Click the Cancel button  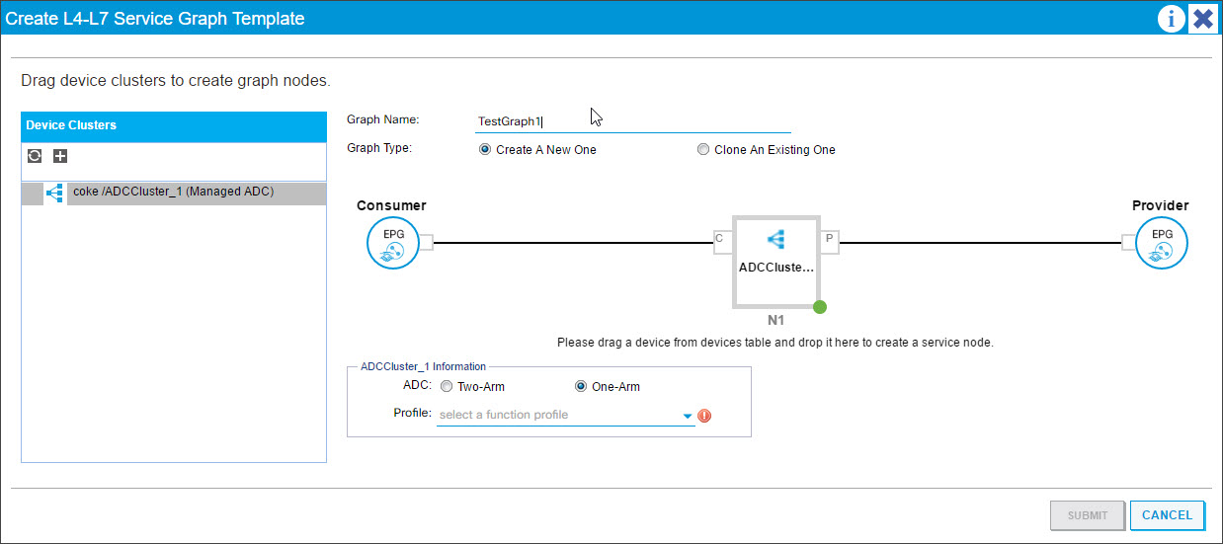click(1167, 514)
